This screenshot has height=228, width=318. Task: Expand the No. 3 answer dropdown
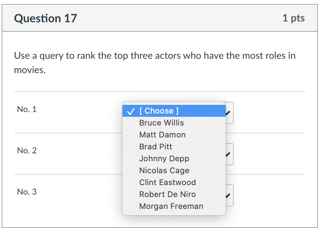229,195
